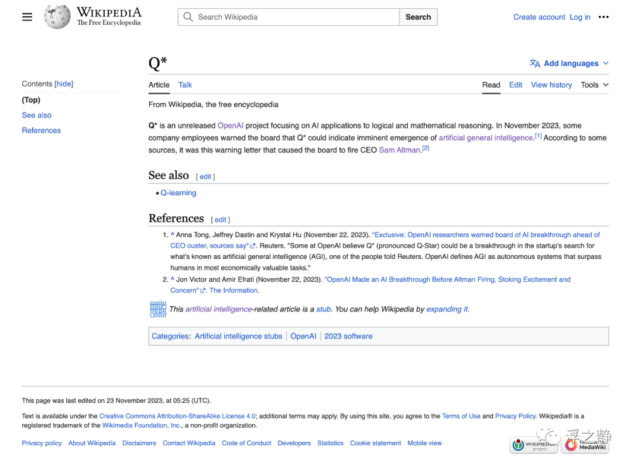Click the Log in link
This screenshot has height=464, width=632.
tap(579, 17)
